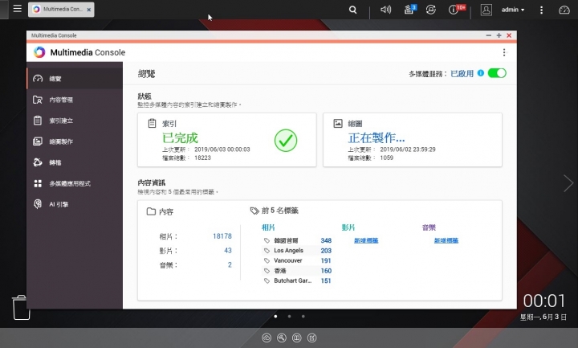Open the external devices circular icon
The height and width of the screenshot is (348, 578).
click(x=430, y=10)
